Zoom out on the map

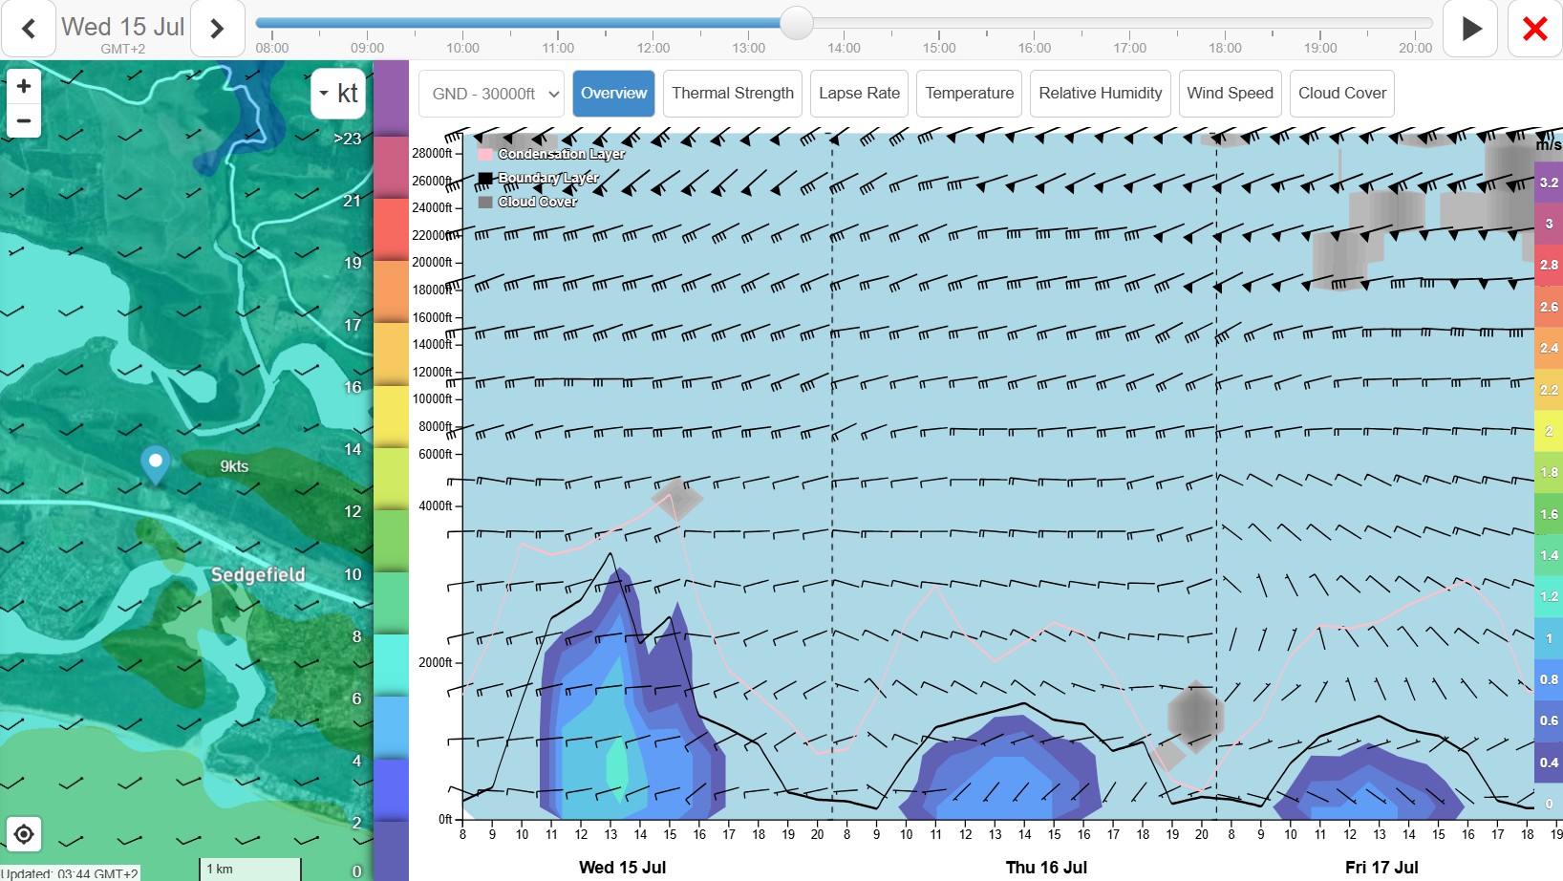point(24,120)
